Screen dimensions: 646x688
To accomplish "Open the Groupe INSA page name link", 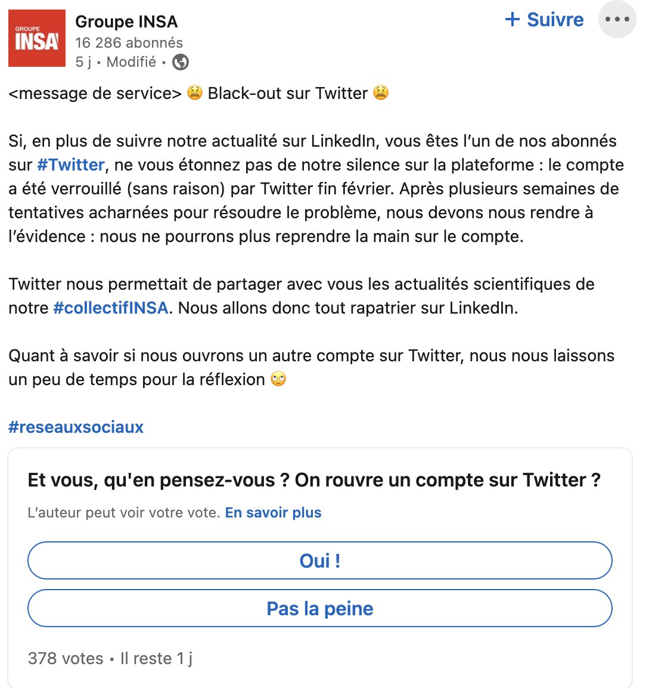I will (x=126, y=21).
